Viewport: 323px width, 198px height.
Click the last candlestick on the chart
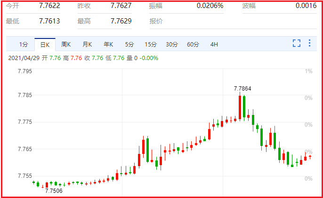(310, 157)
